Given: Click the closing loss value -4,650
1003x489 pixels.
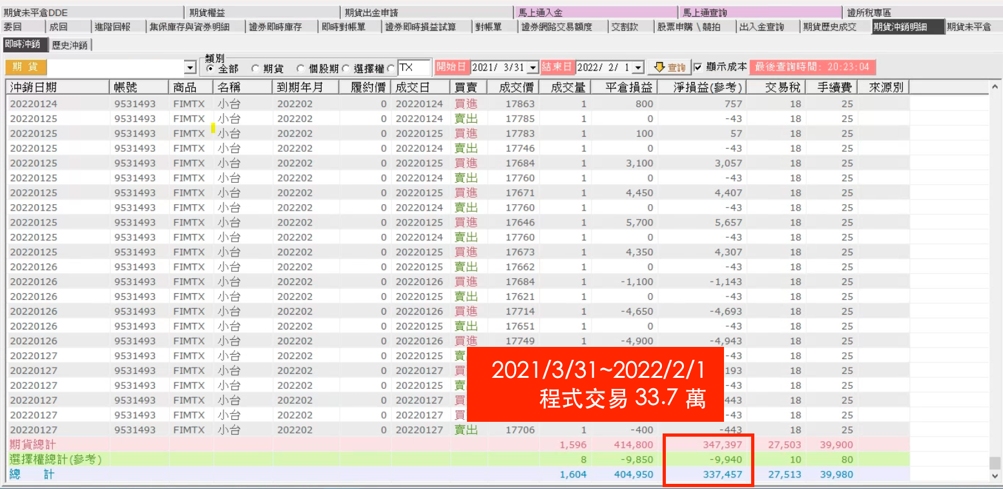Looking at the screenshot, I should coord(637,312).
